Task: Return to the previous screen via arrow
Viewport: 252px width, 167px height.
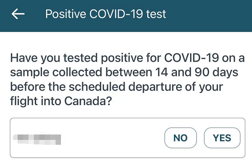Action: click(x=18, y=14)
